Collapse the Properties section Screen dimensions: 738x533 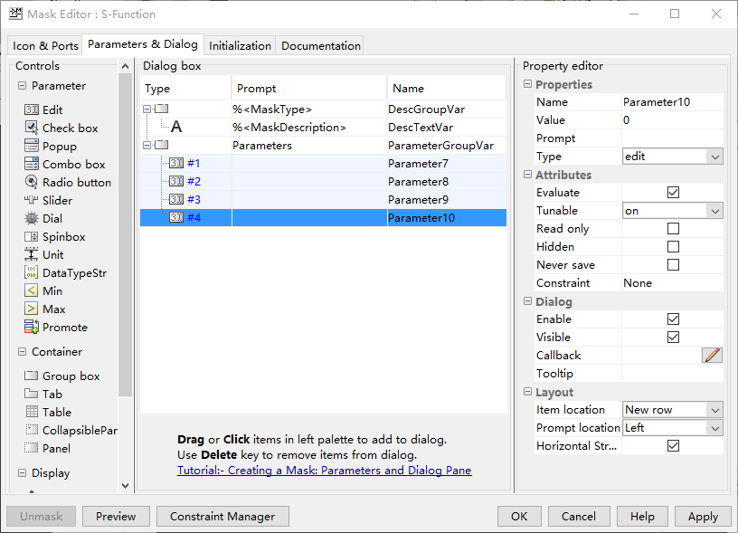click(527, 84)
